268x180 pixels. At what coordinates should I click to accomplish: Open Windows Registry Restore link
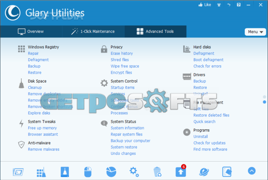click(x=35, y=72)
